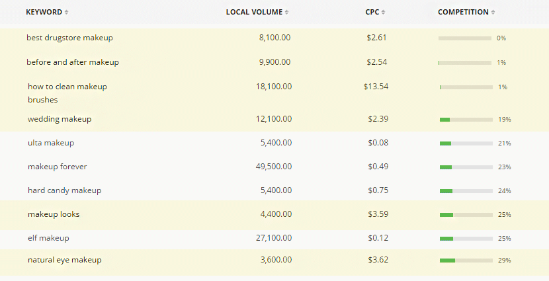Screen dimensions: 549x281
Task: Click the 19% competition bar for wedding makeup
Action: tap(466, 120)
